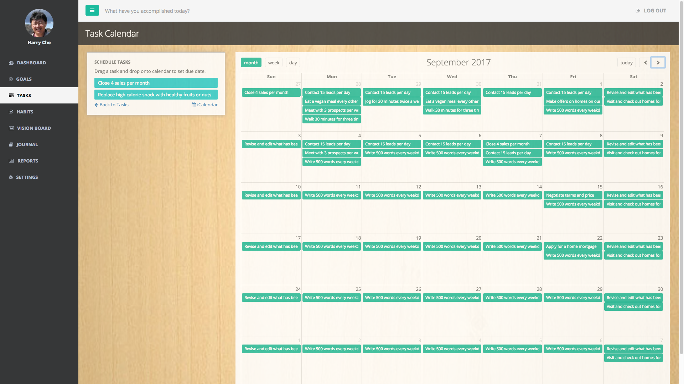684x384 pixels.
Task: Select the 'Replace high calorie snack' task
Action: point(156,95)
